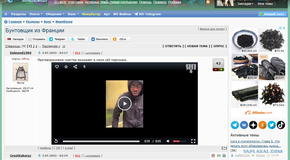Click the ОТВЕТИТЬ reply link
The height and width of the screenshot is (160, 290).
(173, 46)
